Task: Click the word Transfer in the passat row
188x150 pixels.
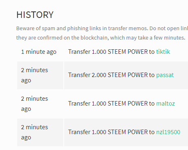Action: [79, 75]
